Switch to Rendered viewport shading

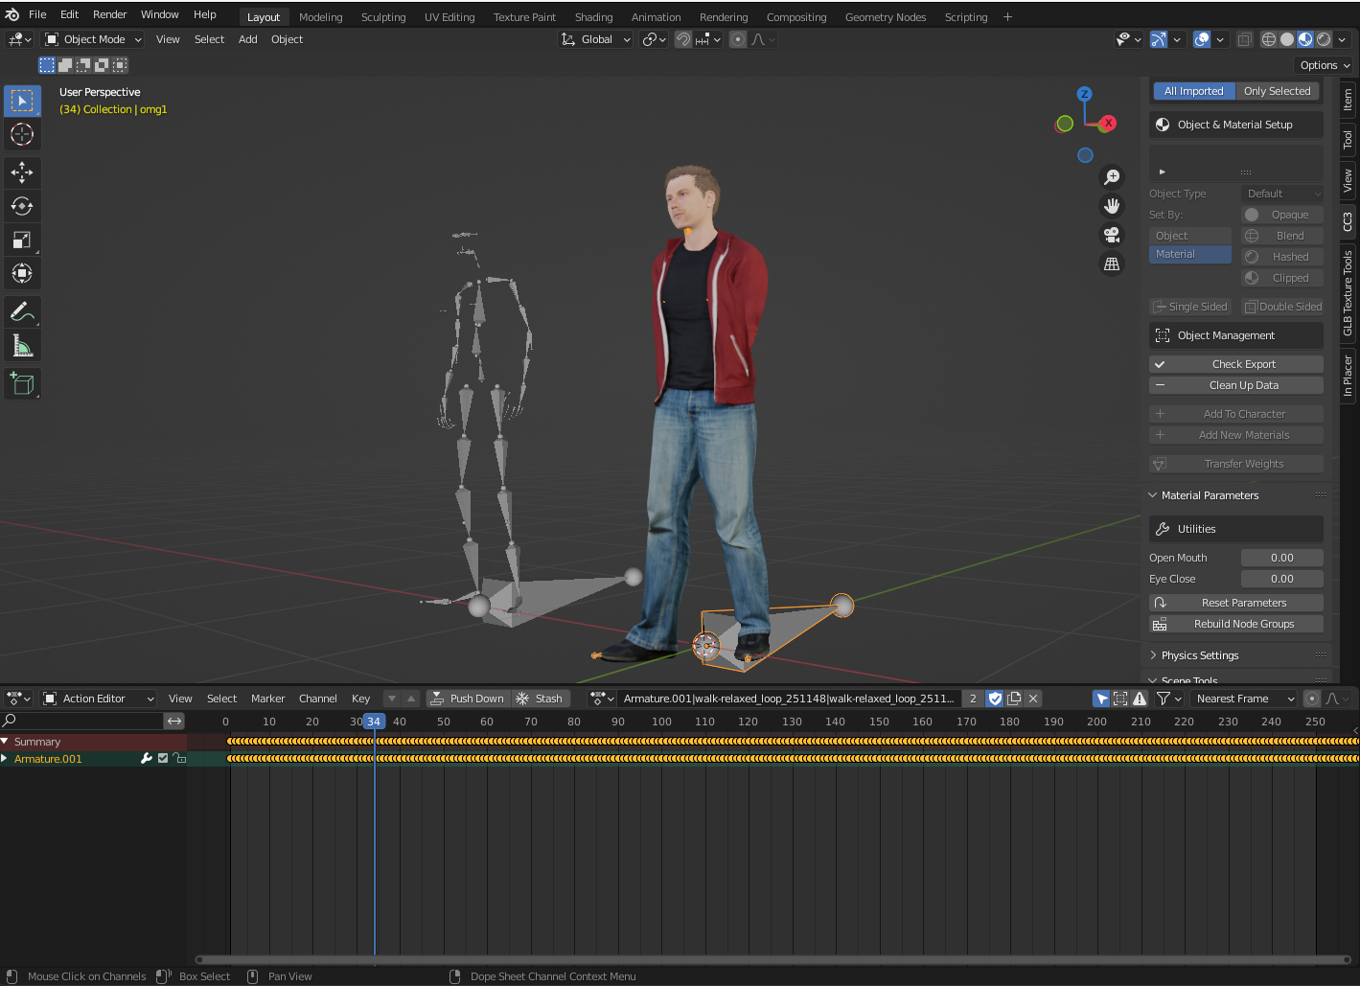point(1324,39)
